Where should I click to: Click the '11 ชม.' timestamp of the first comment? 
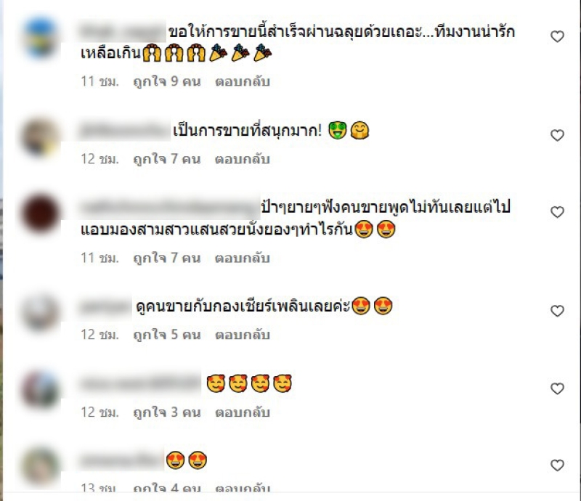[99, 81]
